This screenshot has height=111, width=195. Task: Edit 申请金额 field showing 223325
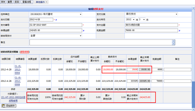132,81
